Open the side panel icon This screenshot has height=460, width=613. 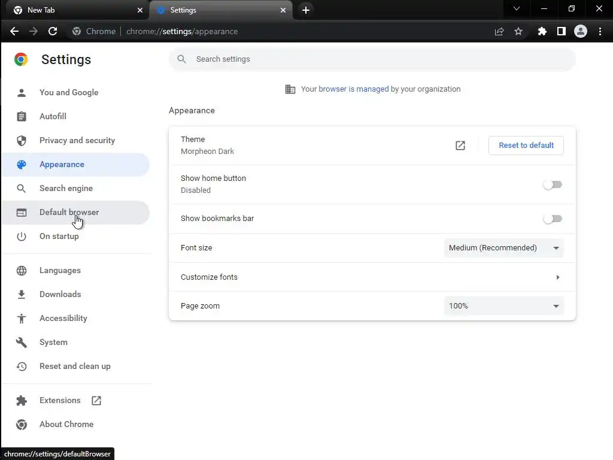point(561,31)
